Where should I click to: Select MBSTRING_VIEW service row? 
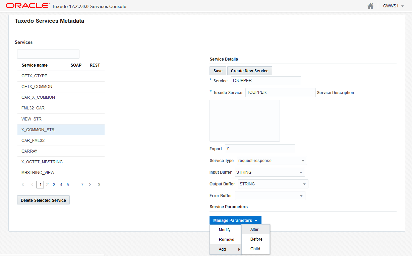tap(61, 172)
